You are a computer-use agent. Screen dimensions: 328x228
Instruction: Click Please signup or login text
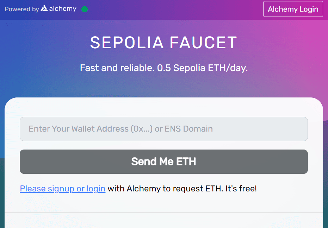tap(62, 189)
